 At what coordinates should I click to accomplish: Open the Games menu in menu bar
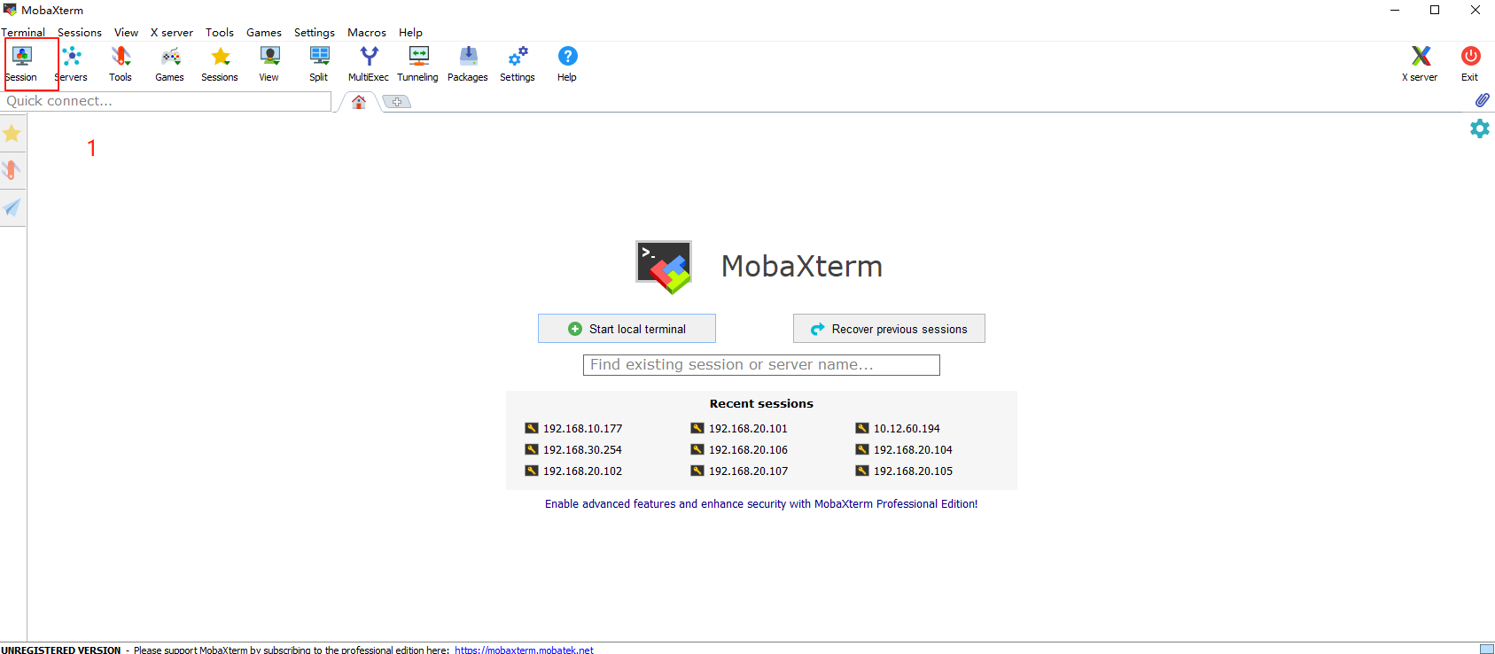264,33
